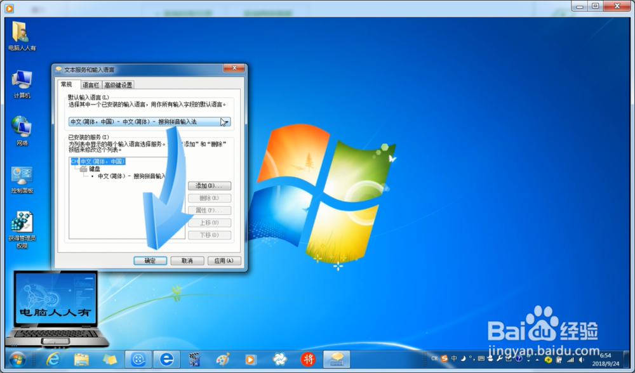Click the 下移(O) button
635x373 pixels.
[x=210, y=235]
